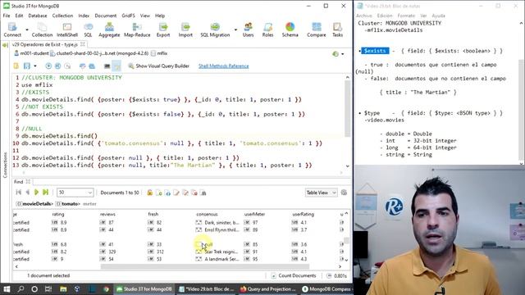Switch to Query and Projection taskbar item
525x295 pixels.
point(268,289)
